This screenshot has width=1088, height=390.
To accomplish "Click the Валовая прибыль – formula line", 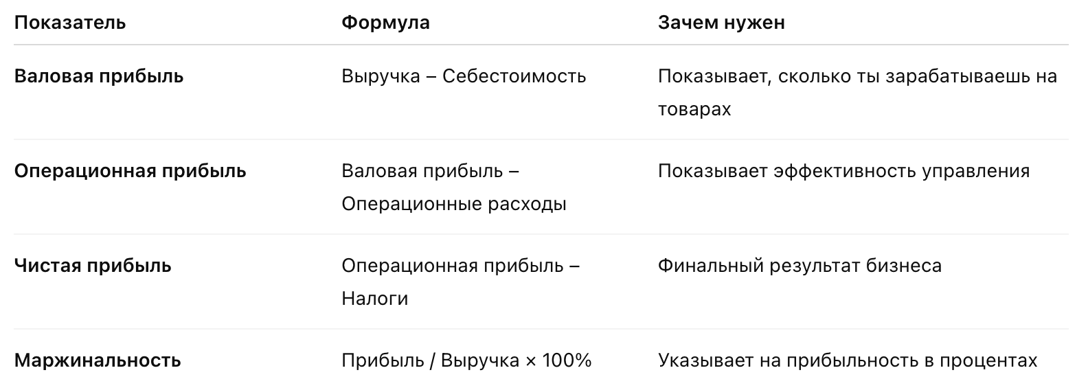I will click(x=430, y=171).
